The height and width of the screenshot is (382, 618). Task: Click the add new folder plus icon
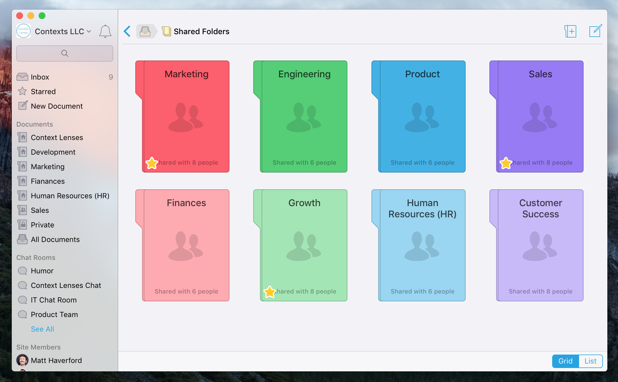[570, 31]
